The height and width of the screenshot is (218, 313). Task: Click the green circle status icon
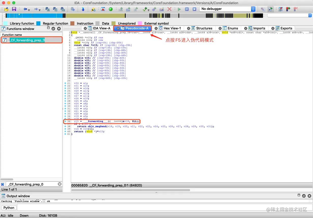110,9
